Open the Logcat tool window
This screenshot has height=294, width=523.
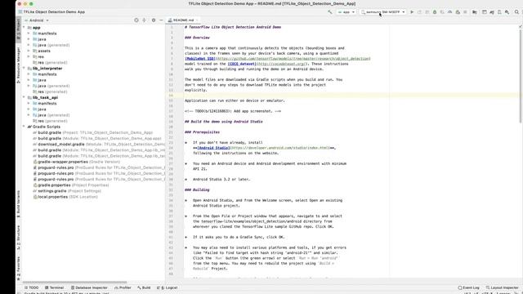click(x=167, y=287)
